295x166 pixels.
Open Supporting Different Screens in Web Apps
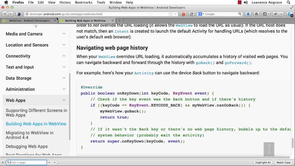coord(37,113)
